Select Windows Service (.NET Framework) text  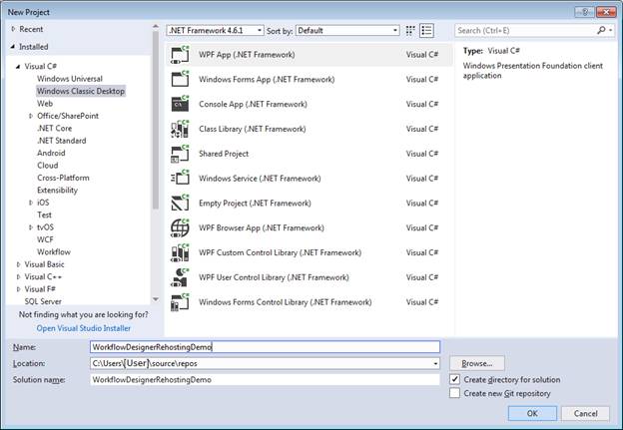[x=260, y=179]
